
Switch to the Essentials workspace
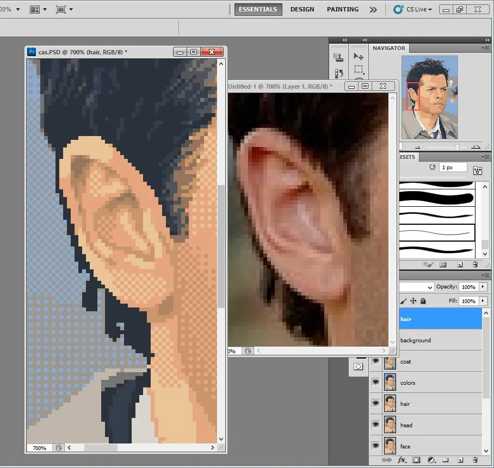[258, 9]
